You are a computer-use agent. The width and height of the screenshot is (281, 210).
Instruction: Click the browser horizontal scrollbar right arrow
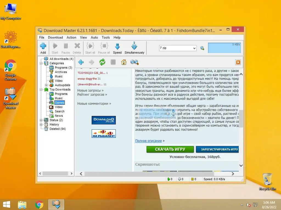pyautogui.click(x=233, y=174)
